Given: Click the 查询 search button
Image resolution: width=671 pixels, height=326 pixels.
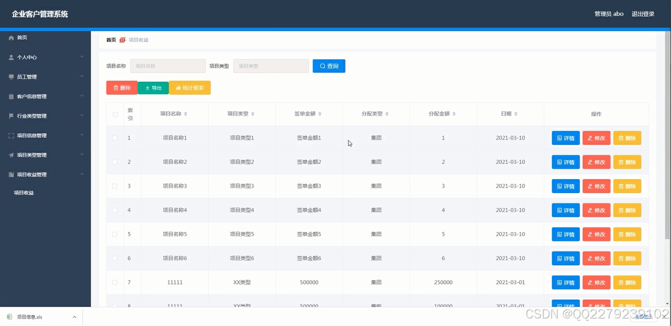Looking at the screenshot, I should click(x=328, y=66).
